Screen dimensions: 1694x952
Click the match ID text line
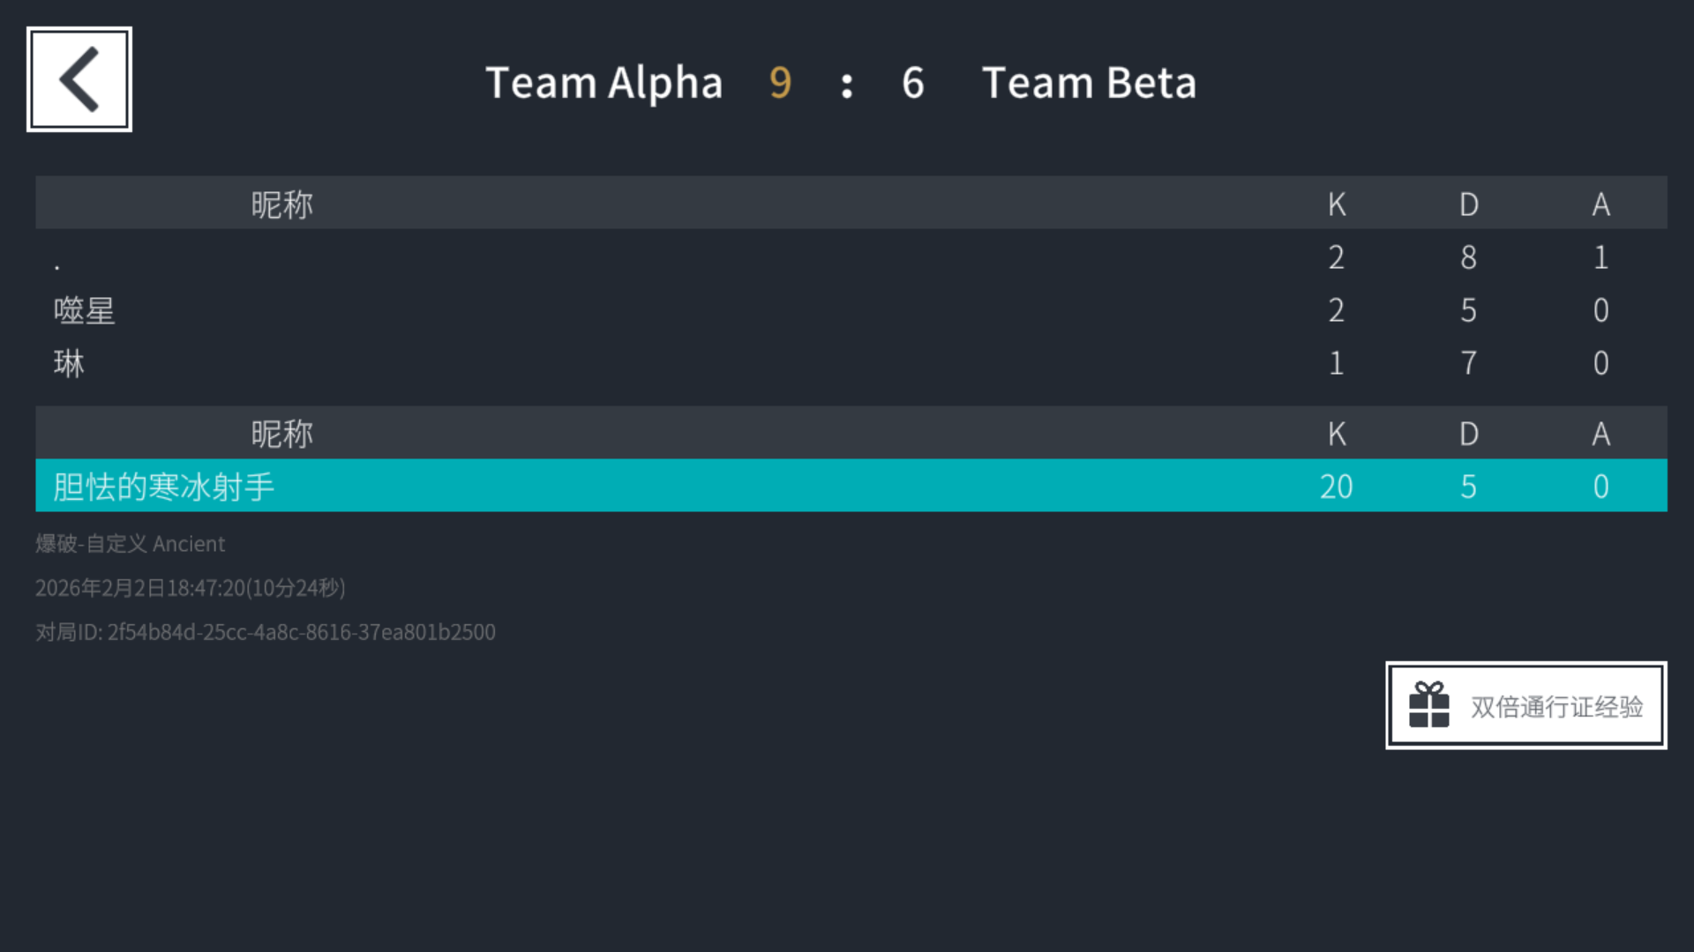click(266, 632)
